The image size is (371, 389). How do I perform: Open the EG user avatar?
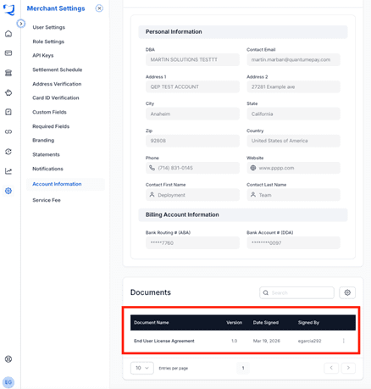tap(8, 382)
